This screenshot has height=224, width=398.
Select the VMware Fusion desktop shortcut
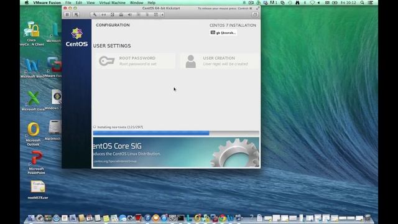point(54,67)
